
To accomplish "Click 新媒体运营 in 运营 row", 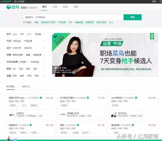I will tap(18, 55).
